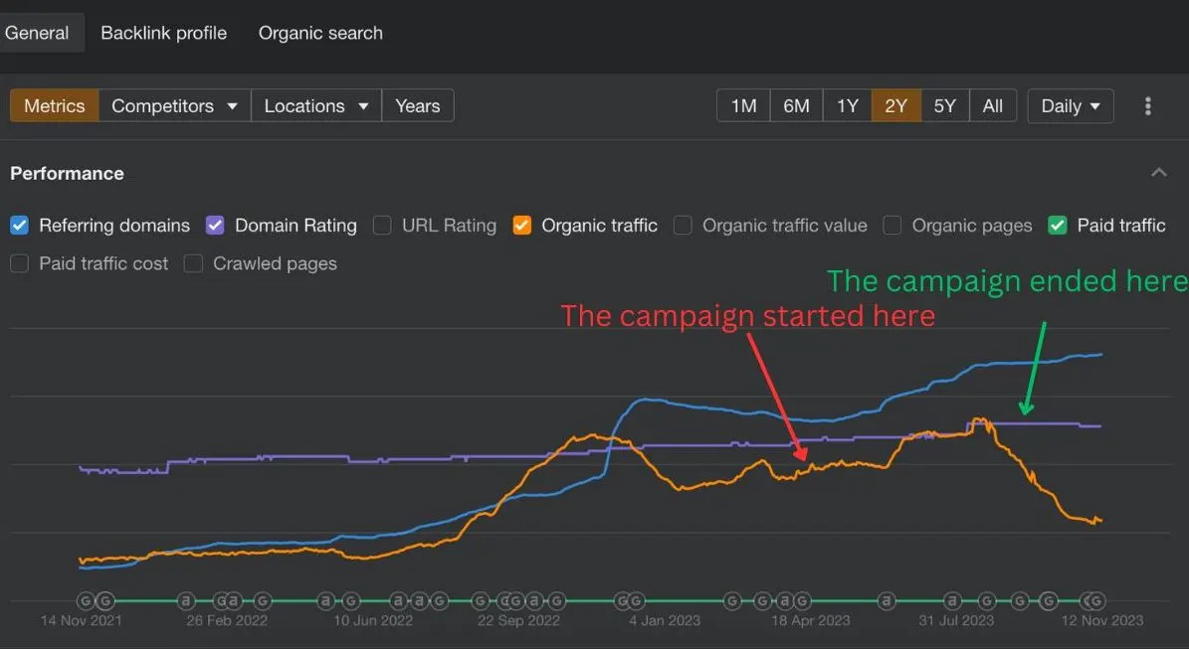Collapse the Performance section chevron
Viewport: 1189px width, 649px height.
pos(1159,173)
